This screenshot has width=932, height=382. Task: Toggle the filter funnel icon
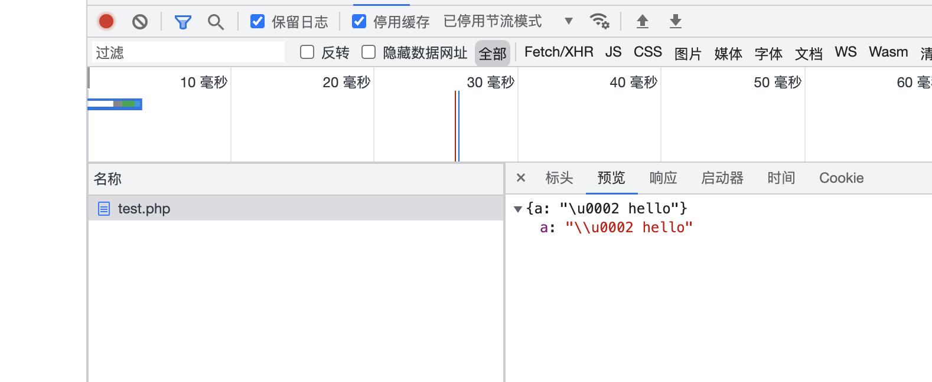coord(183,22)
